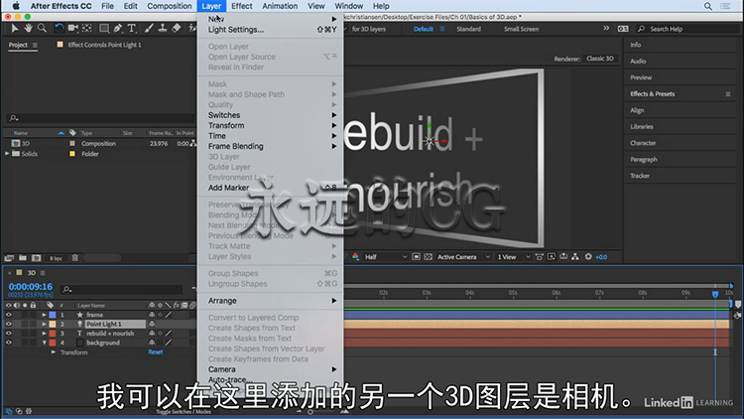Viewport: 744px width, 419px height.
Task: Open the Tracker panel
Action: click(x=640, y=176)
